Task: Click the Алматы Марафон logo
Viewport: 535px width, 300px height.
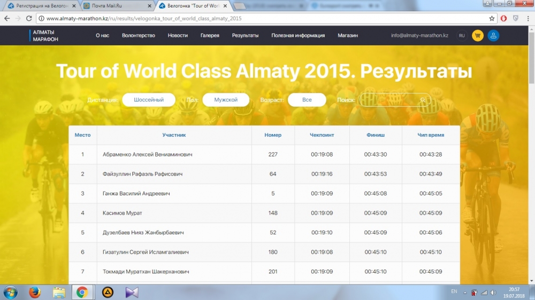Action: (43, 36)
